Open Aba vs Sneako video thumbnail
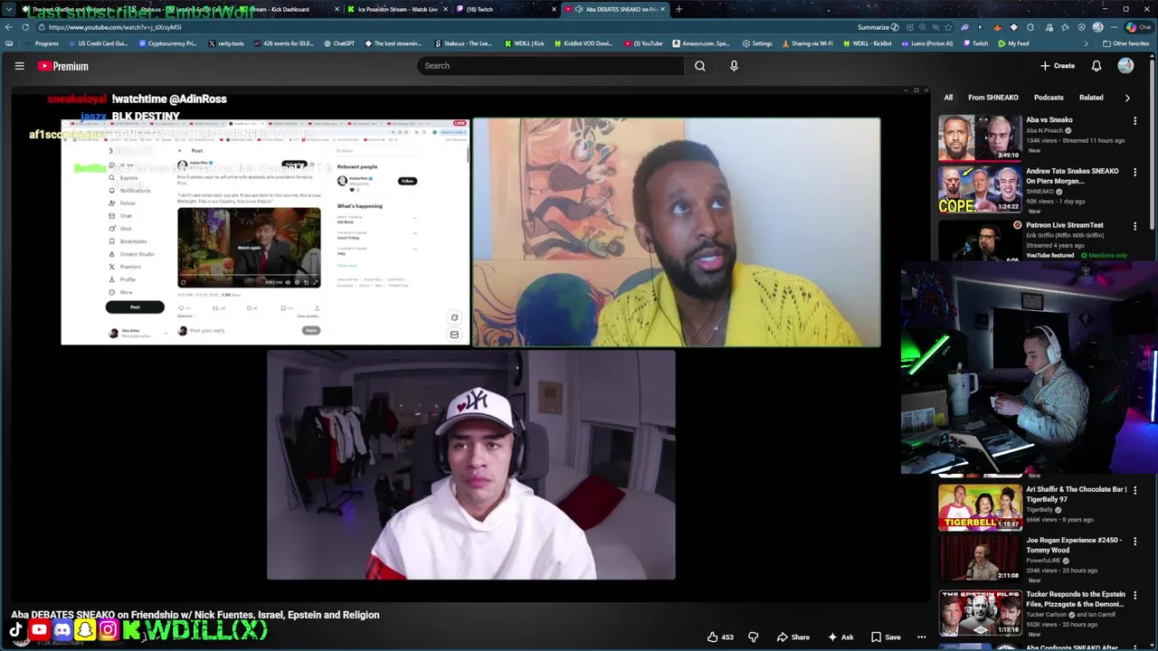 pyautogui.click(x=980, y=137)
